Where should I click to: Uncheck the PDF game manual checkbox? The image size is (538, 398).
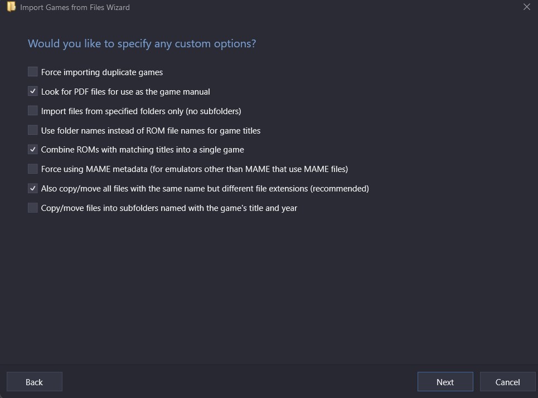(33, 91)
